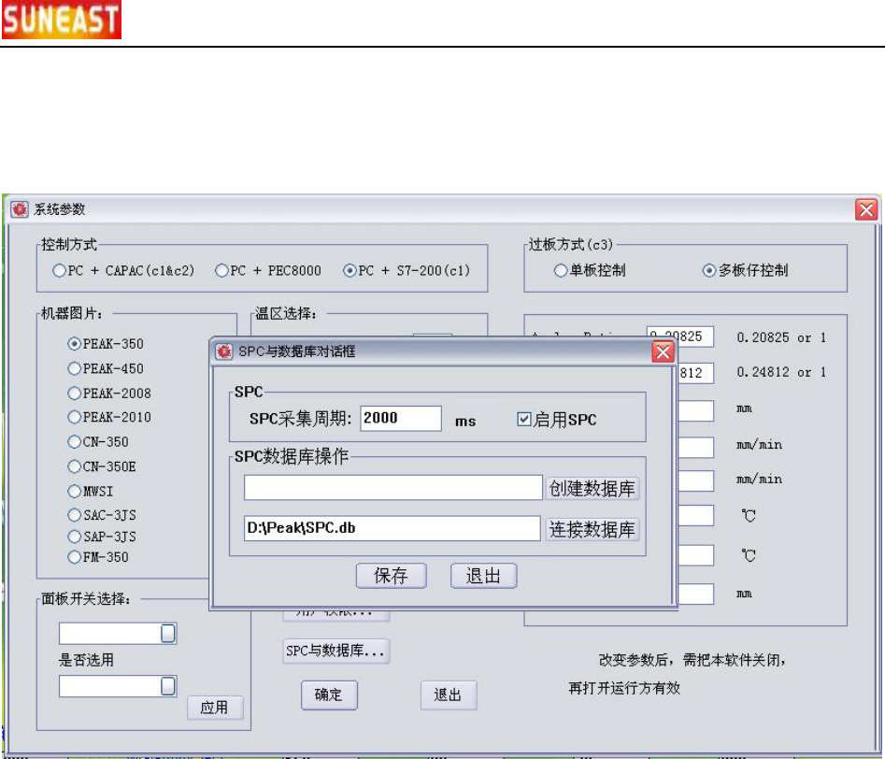Open SPC与数据库... button in 系统参数
The height and width of the screenshot is (759, 885).
[335, 652]
